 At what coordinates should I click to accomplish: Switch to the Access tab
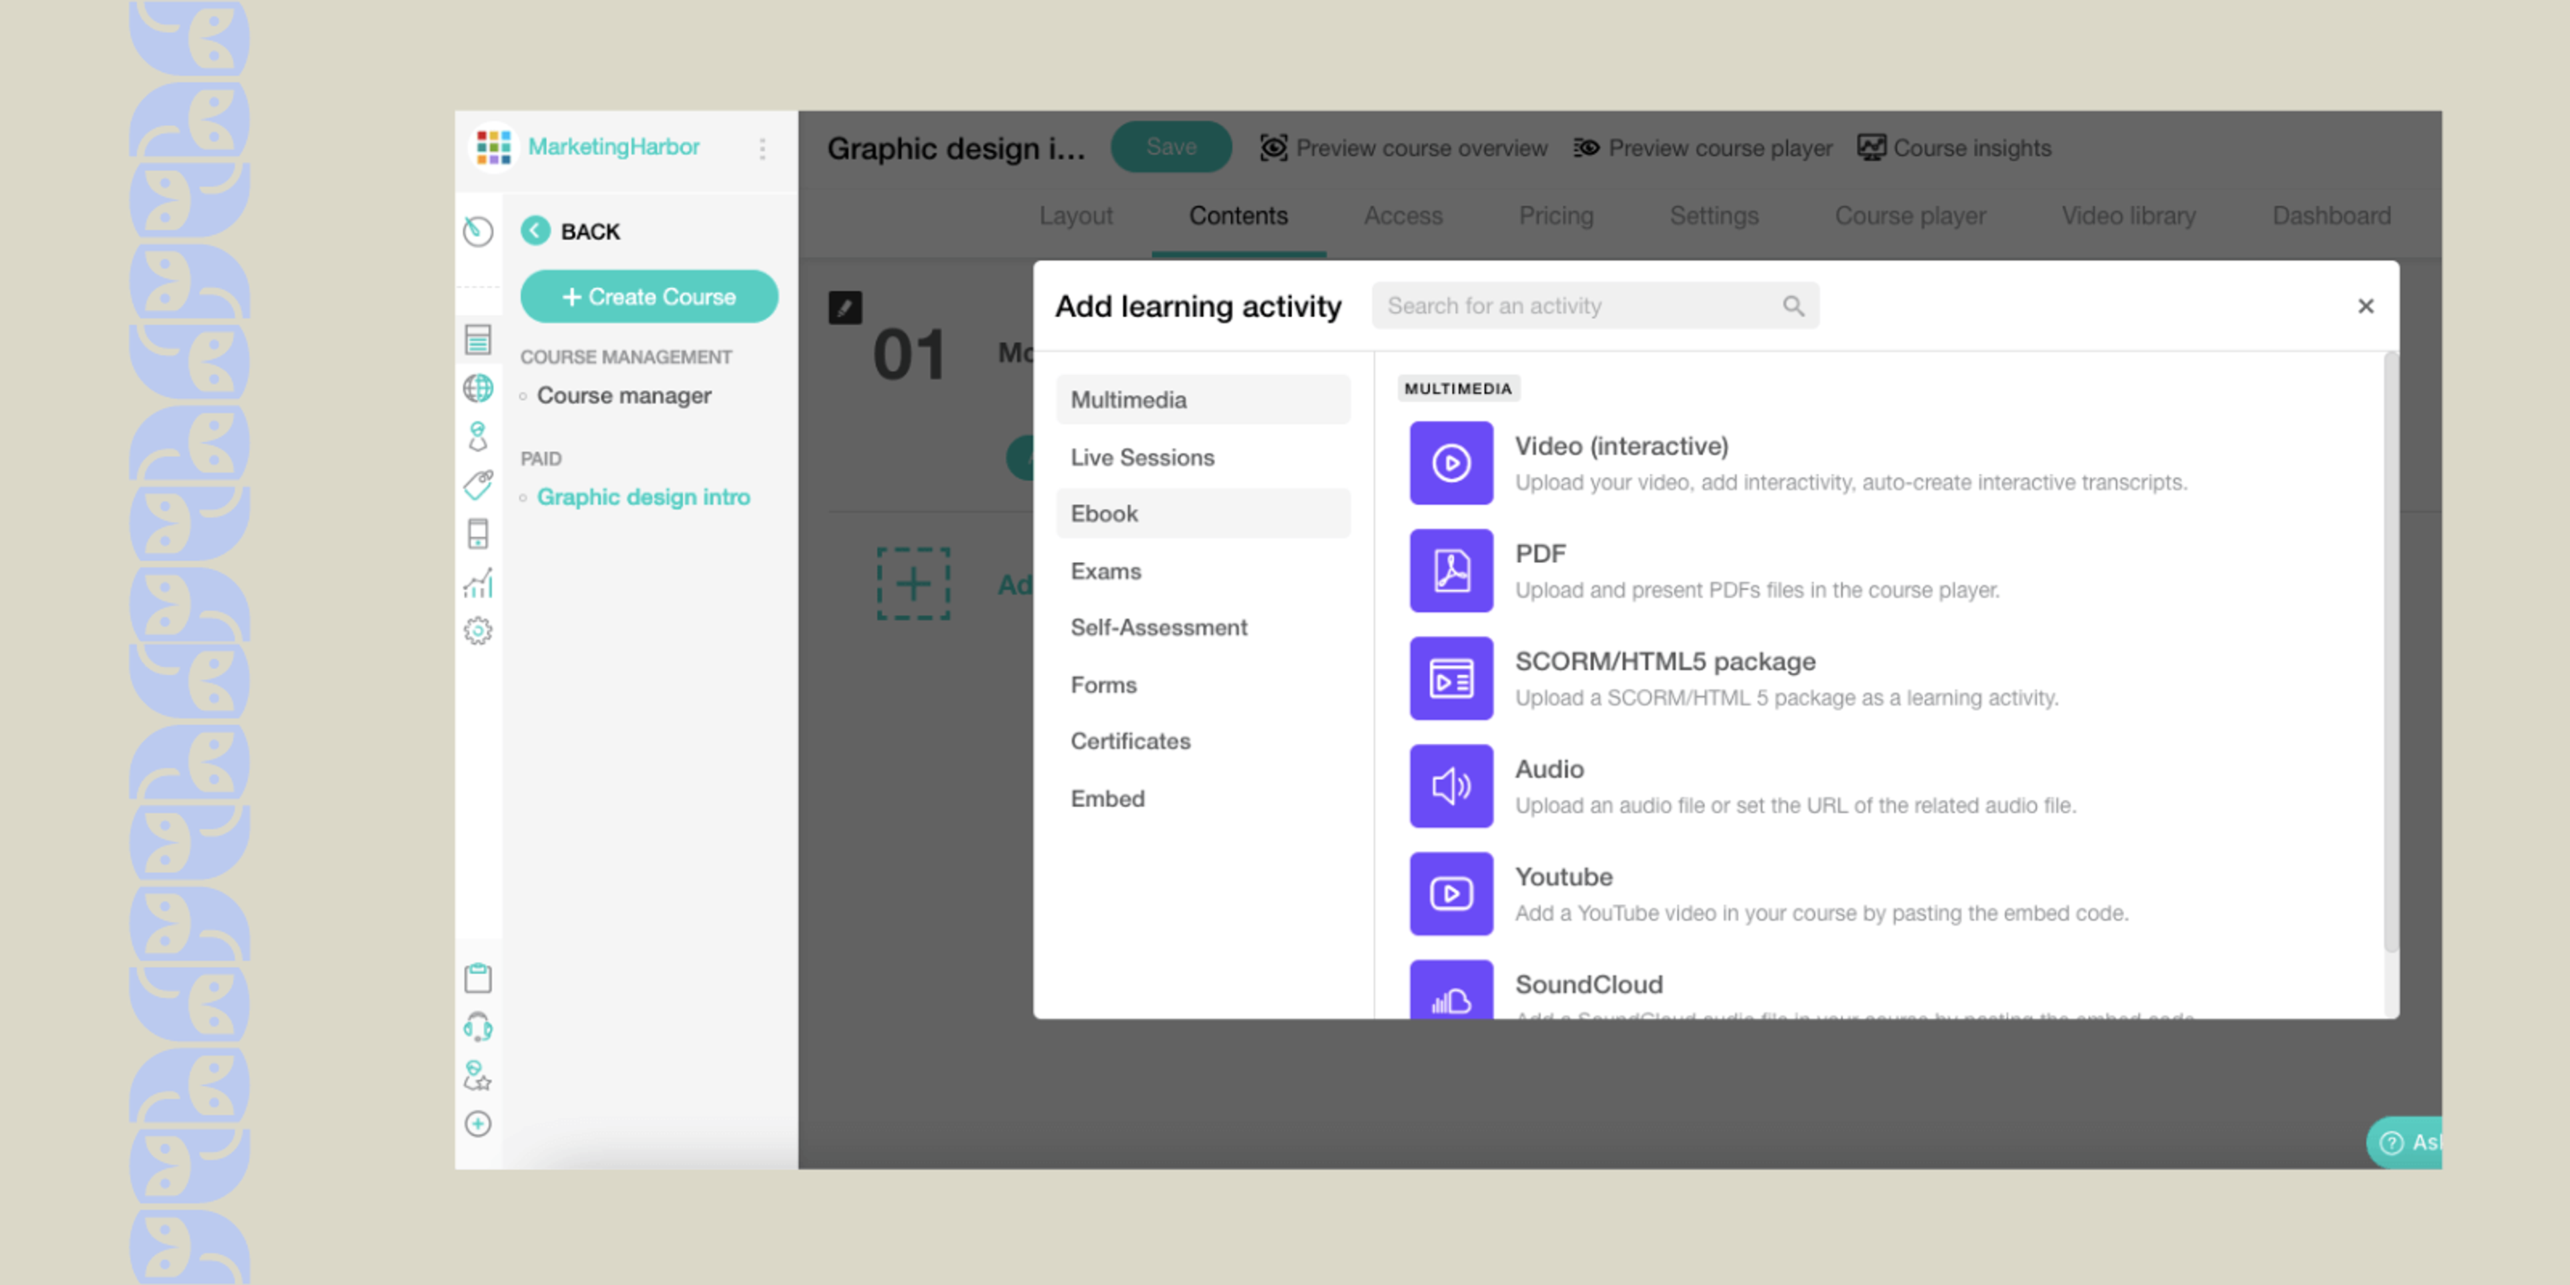click(1403, 216)
